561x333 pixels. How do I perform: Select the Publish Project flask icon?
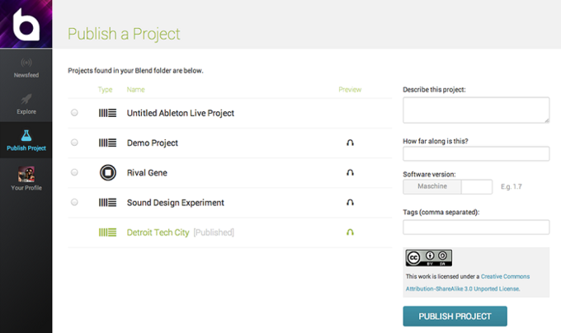26,135
